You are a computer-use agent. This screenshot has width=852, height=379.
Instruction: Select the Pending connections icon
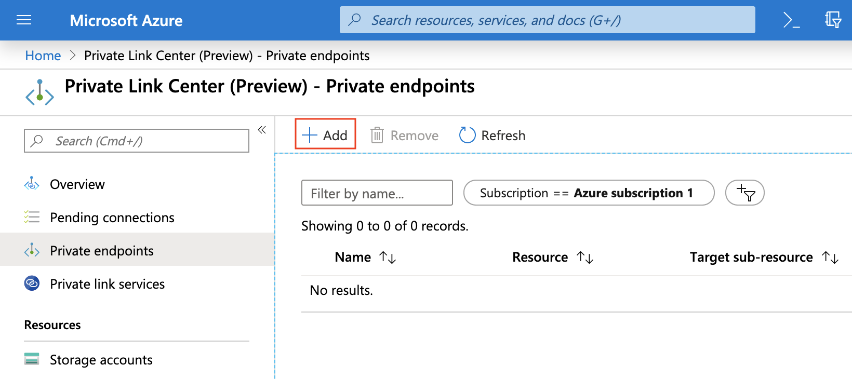[32, 217]
